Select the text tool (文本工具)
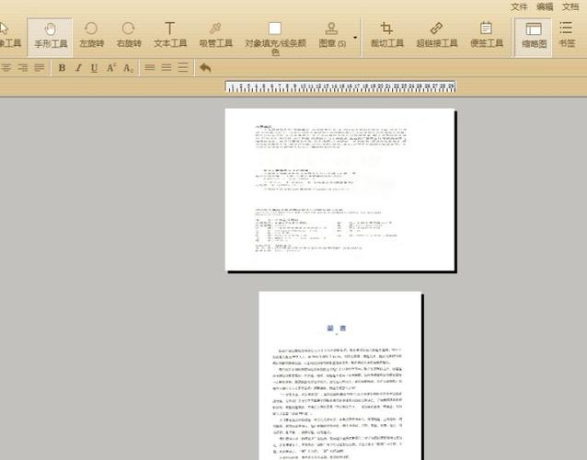 coord(170,35)
